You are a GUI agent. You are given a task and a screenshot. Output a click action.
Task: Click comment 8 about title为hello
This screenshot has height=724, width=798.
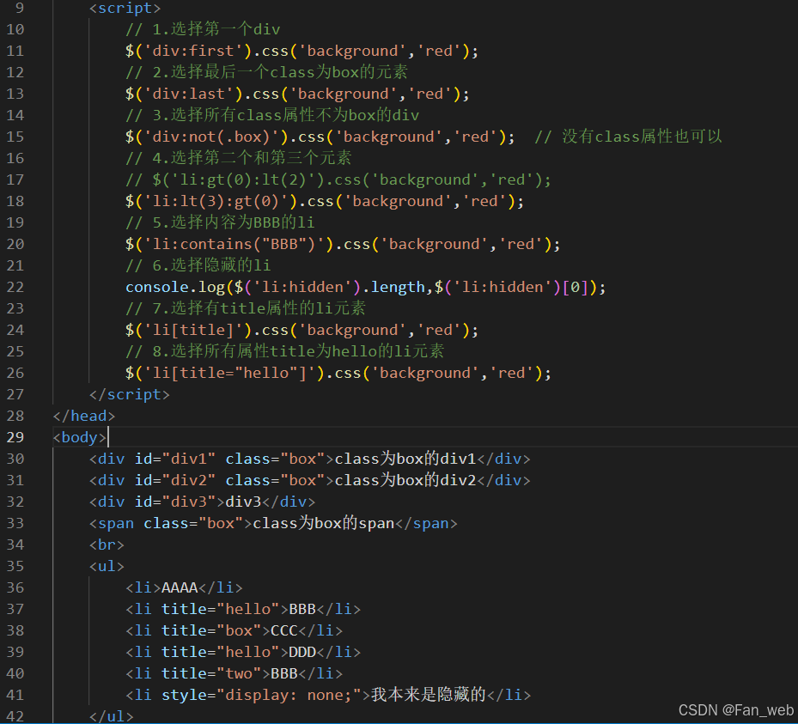point(285,351)
